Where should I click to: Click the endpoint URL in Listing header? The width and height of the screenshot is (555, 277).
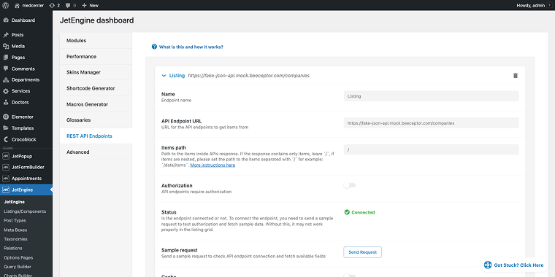(x=249, y=75)
